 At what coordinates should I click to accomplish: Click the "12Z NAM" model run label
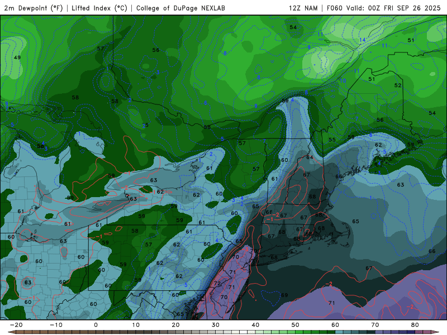[303, 8]
